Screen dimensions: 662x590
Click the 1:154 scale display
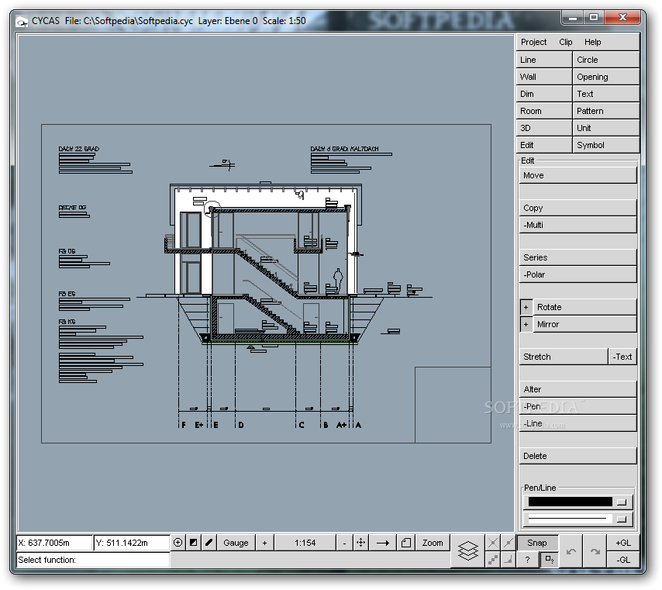coord(305,543)
